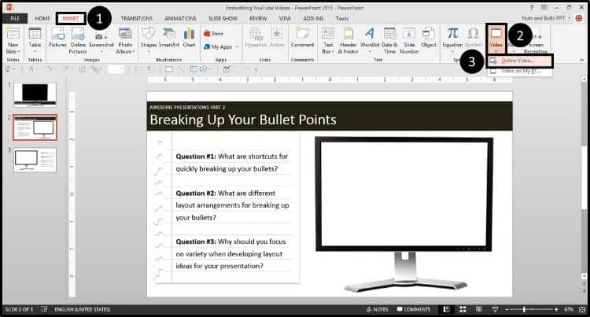Open the FILE tab
This screenshot has height=317, width=590.
click(x=15, y=18)
